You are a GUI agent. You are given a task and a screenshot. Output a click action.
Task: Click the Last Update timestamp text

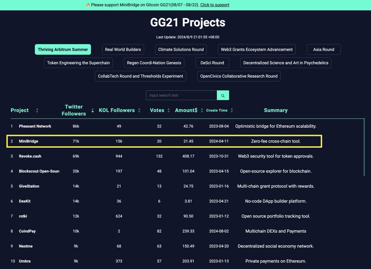(x=188, y=37)
